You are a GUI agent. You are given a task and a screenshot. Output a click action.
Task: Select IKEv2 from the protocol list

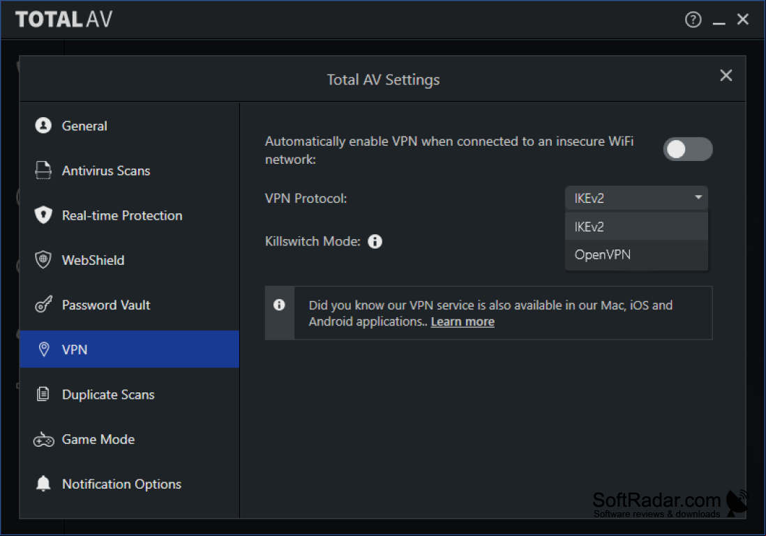636,227
